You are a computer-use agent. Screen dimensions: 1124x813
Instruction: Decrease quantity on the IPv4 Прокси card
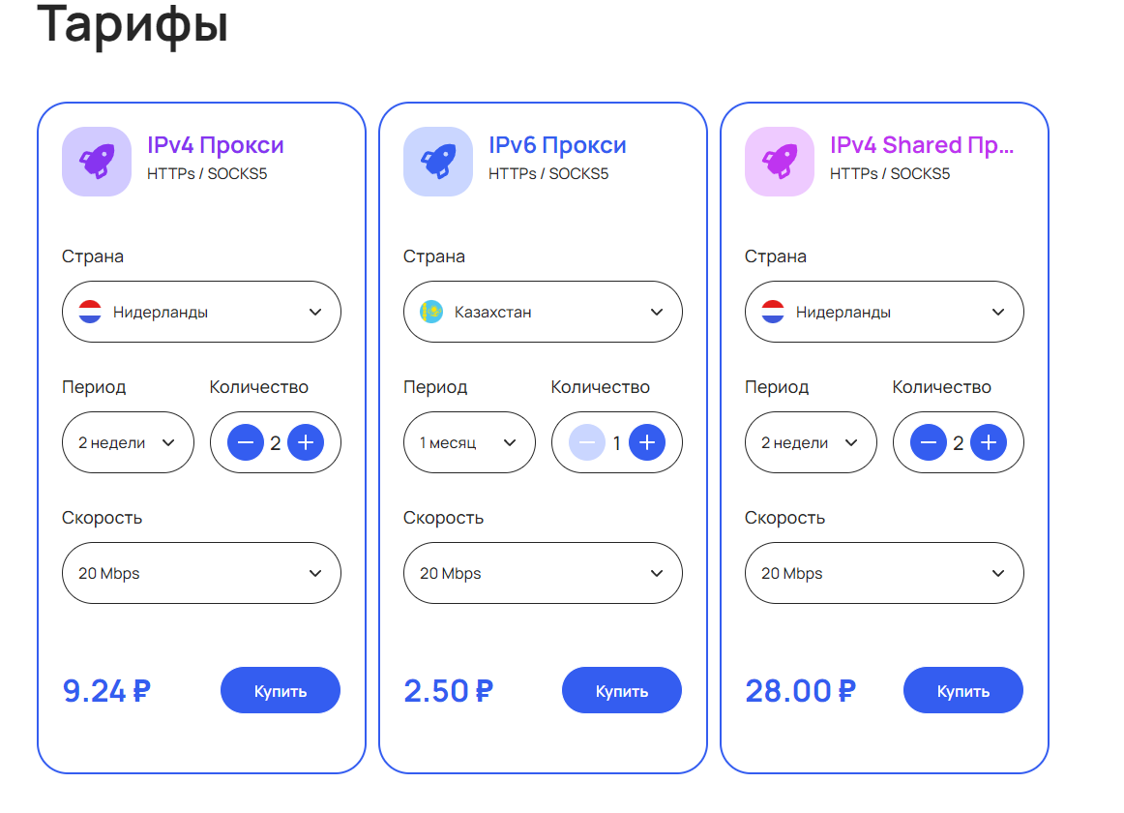[246, 443]
